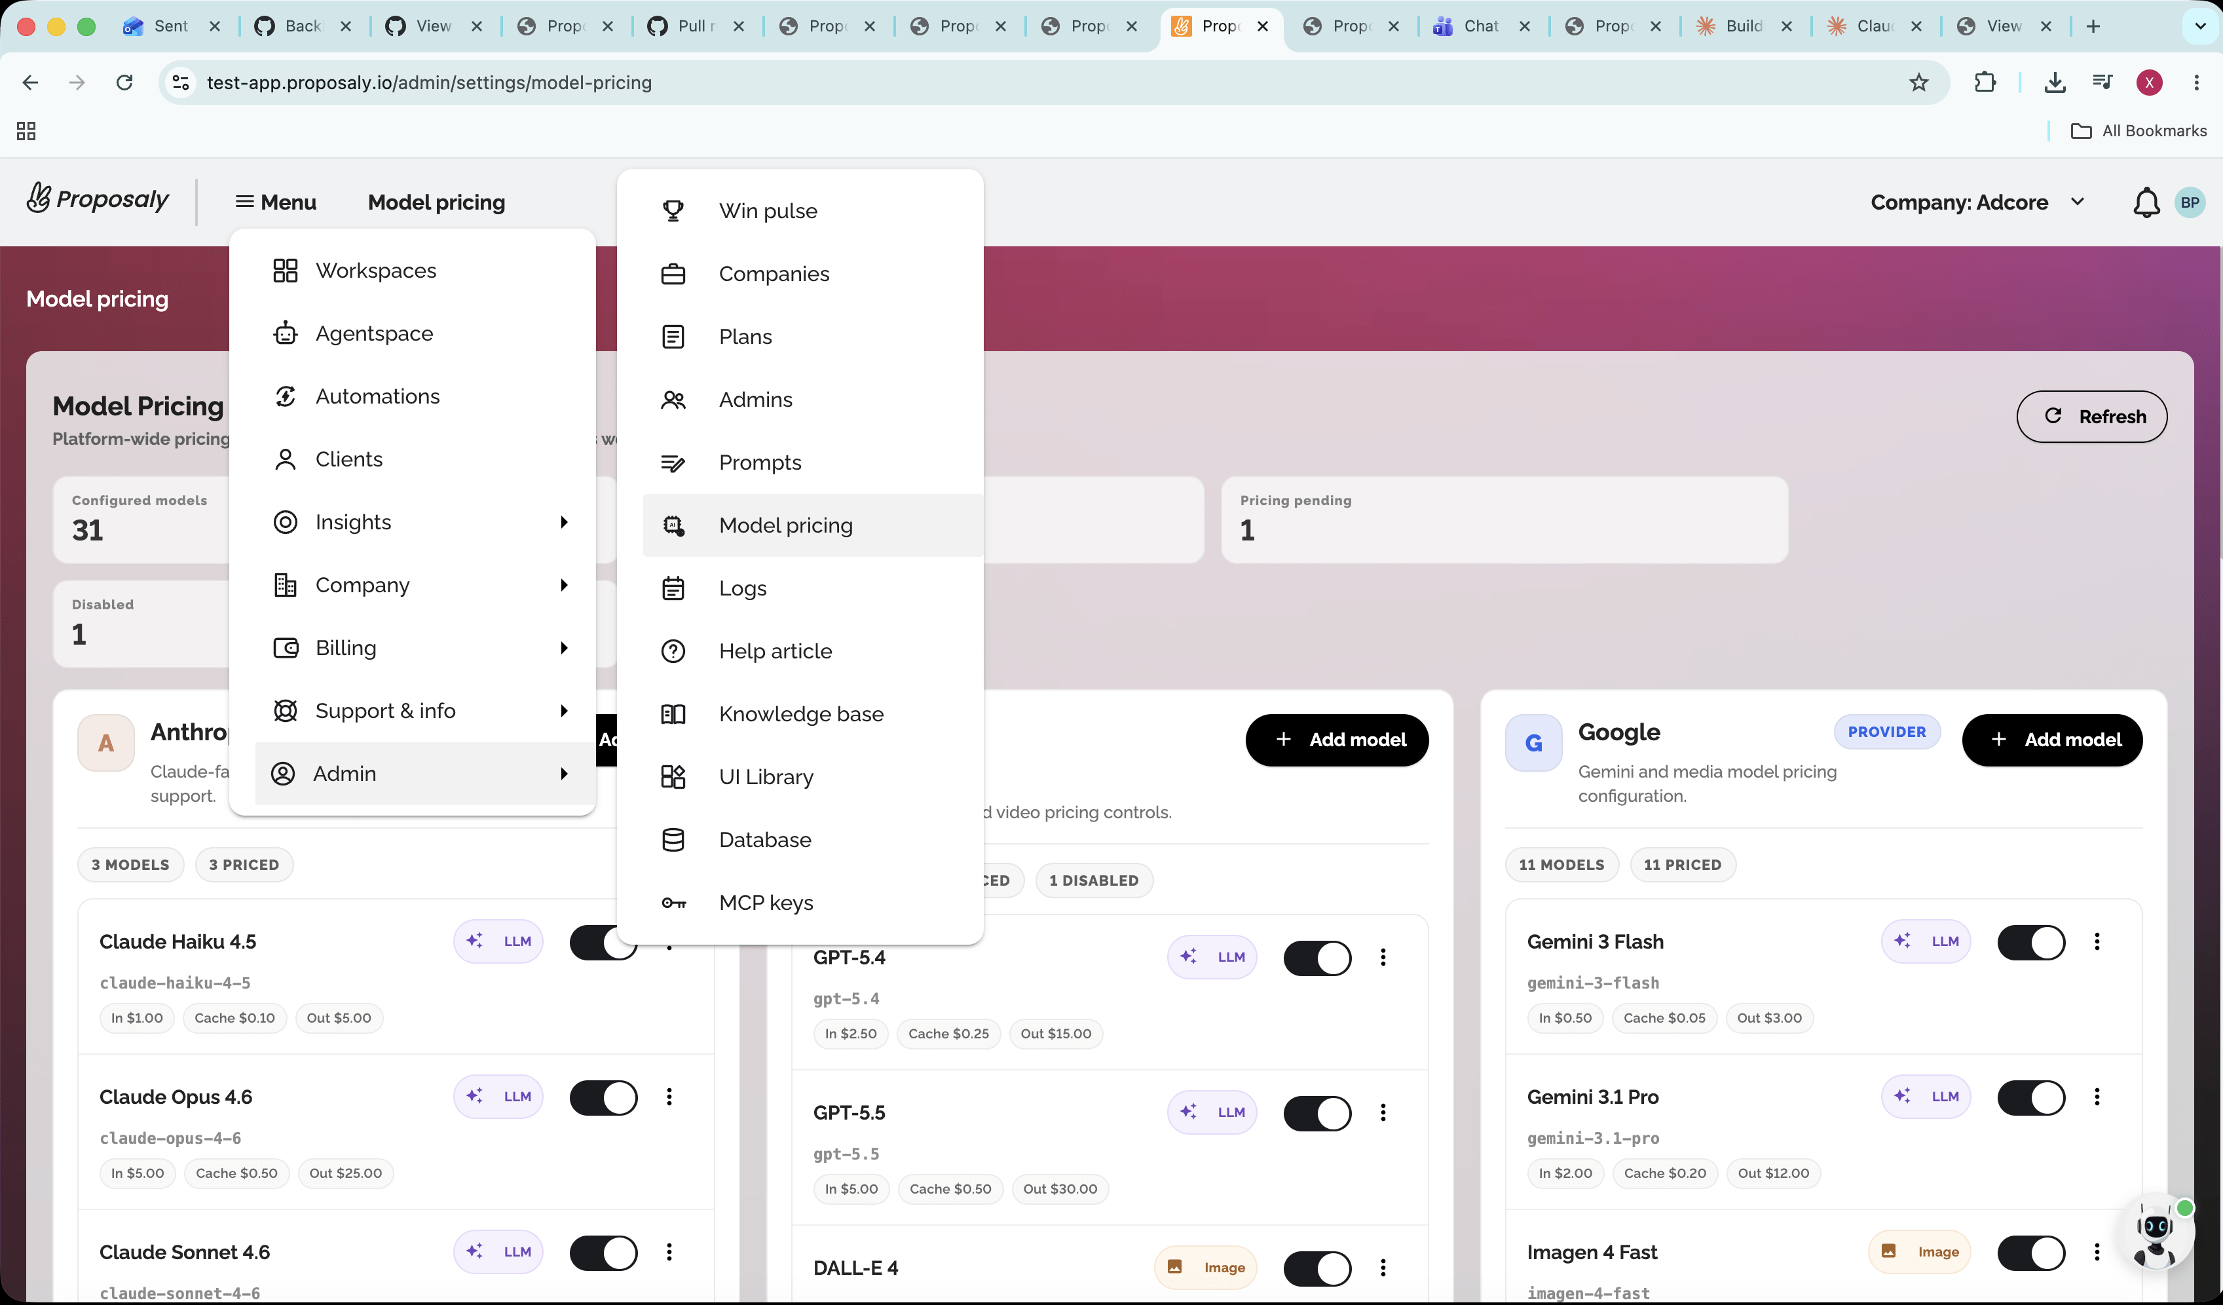
Task: Open the browser extensions puzzle icon
Action: coord(1985,83)
